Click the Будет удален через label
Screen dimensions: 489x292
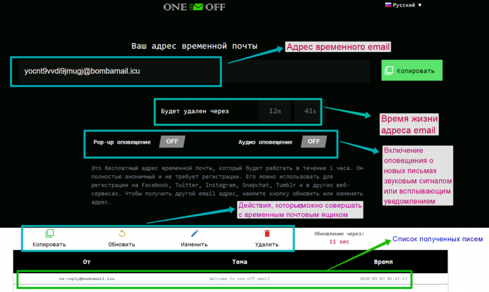(x=195, y=111)
